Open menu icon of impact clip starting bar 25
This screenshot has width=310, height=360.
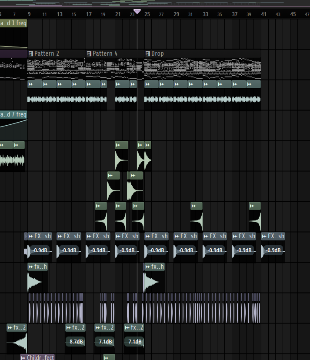[148, 145]
